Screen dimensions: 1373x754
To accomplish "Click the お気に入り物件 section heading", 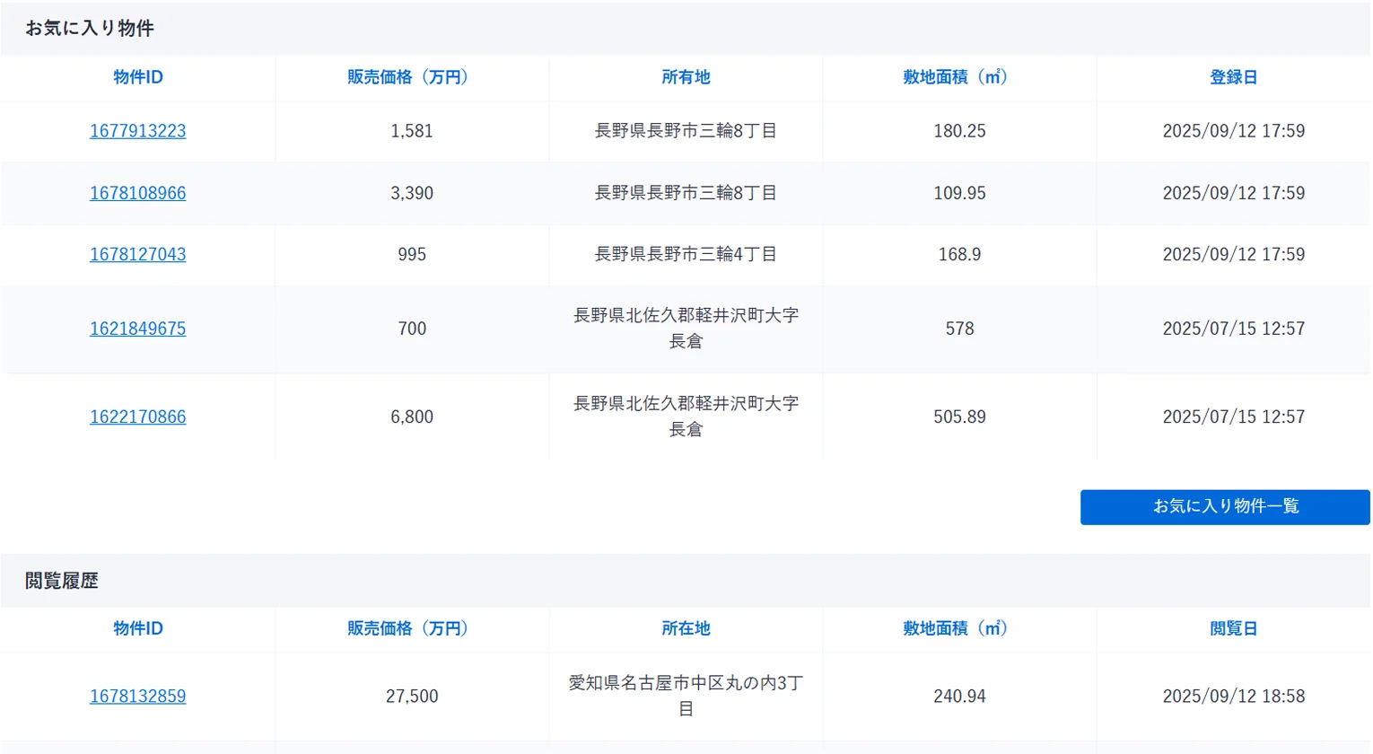I will click(90, 29).
